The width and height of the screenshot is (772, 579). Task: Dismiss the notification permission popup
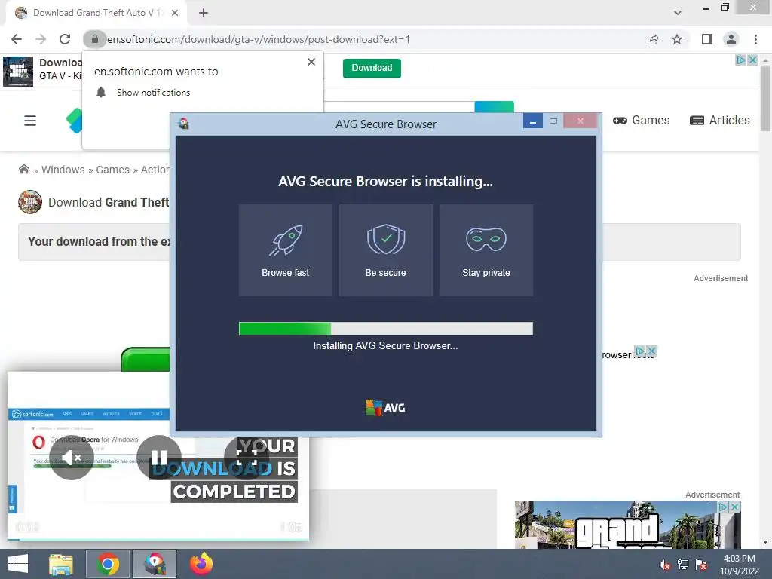311,62
